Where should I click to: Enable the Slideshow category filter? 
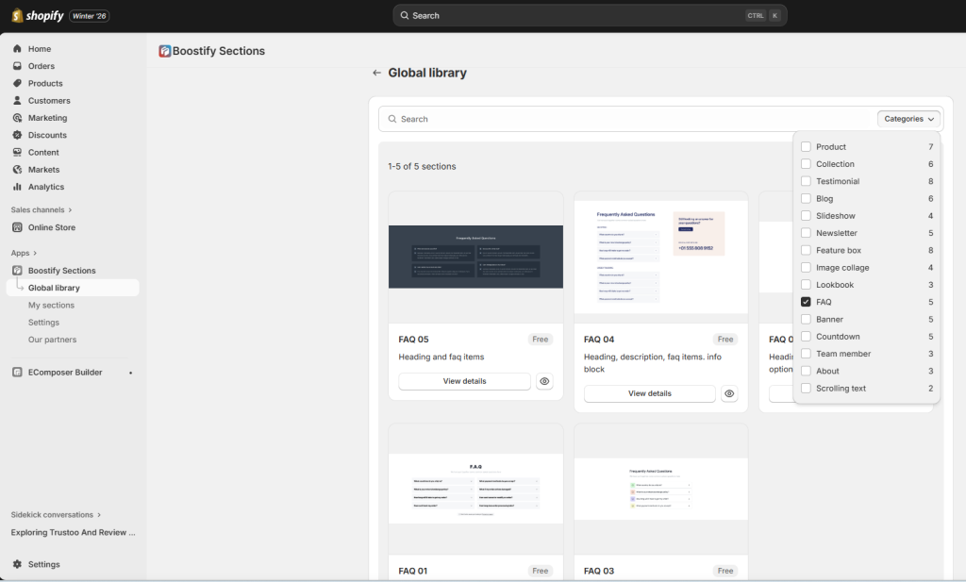[x=807, y=215]
